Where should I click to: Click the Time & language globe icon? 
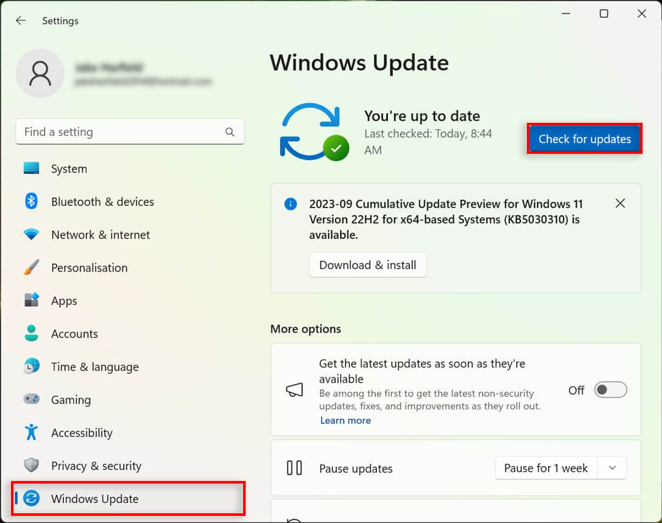(31, 366)
